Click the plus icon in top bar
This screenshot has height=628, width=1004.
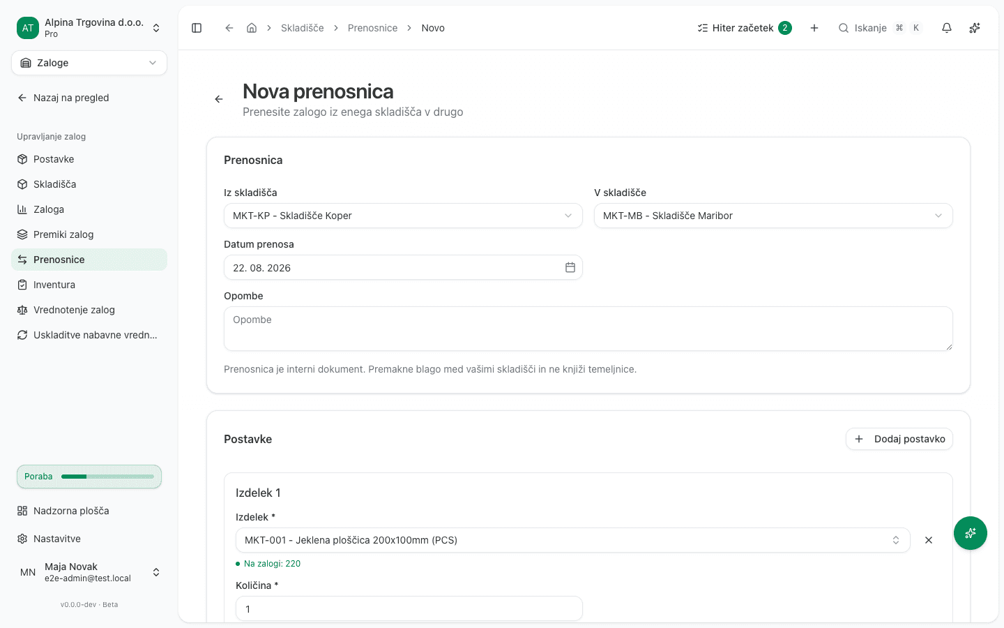tap(814, 28)
